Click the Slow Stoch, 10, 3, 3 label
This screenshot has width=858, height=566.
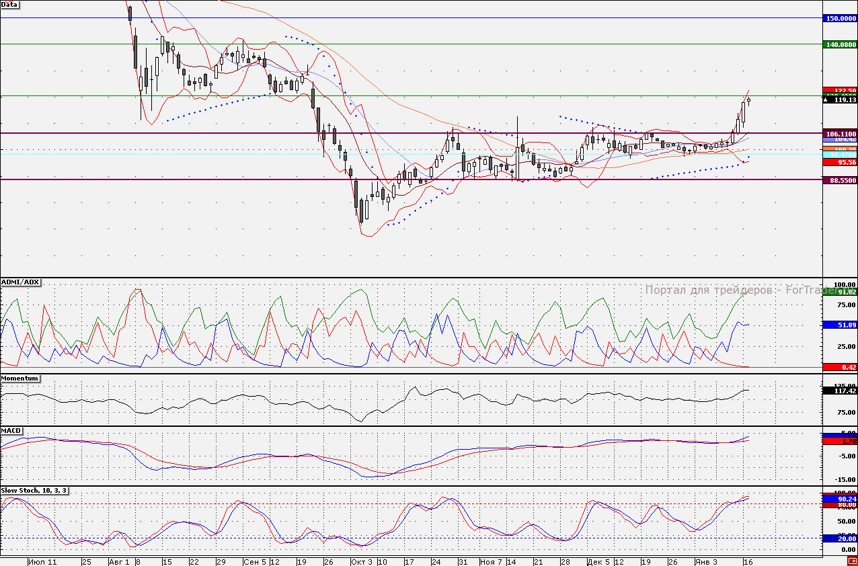[34, 491]
